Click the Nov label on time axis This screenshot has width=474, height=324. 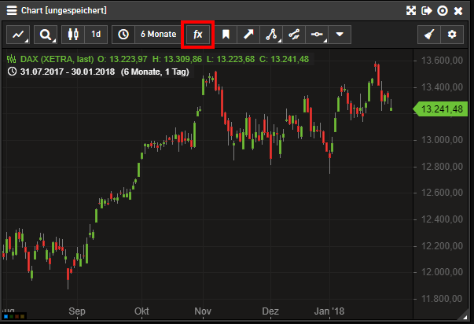coord(203,311)
